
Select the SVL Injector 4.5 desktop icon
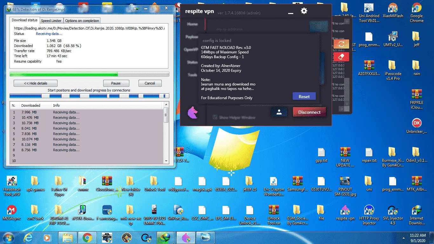pos(393,215)
